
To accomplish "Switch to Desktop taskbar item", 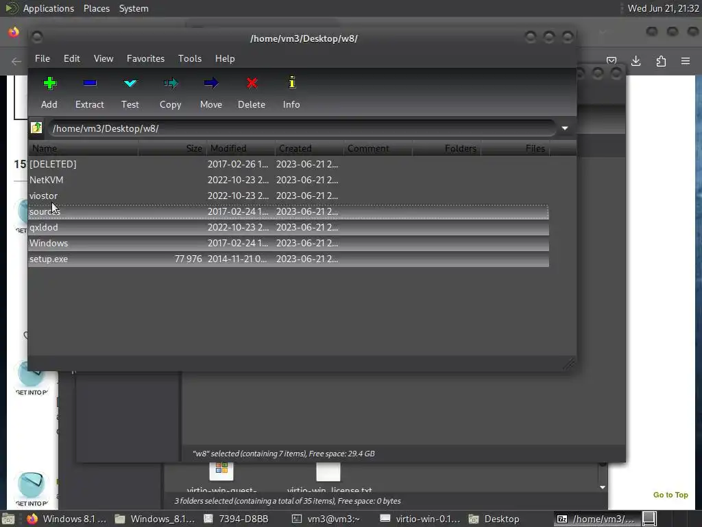I will (x=494, y=519).
